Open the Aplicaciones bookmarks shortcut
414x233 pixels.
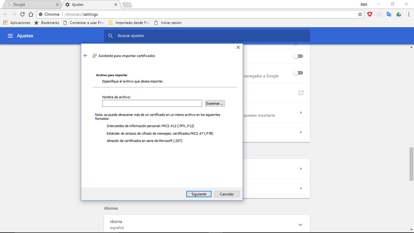[17, 23]
